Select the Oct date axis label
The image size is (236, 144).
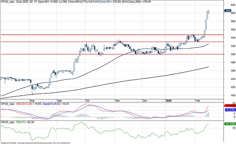click(87, 101)
